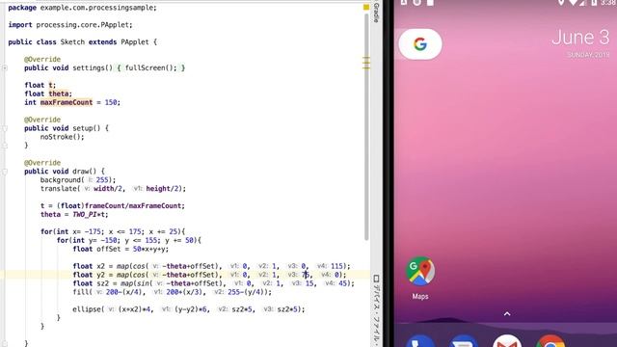The image size is (617, 347).
Task: Click the editor vertical scrollbar thumb
Action: tap(366, 126)
